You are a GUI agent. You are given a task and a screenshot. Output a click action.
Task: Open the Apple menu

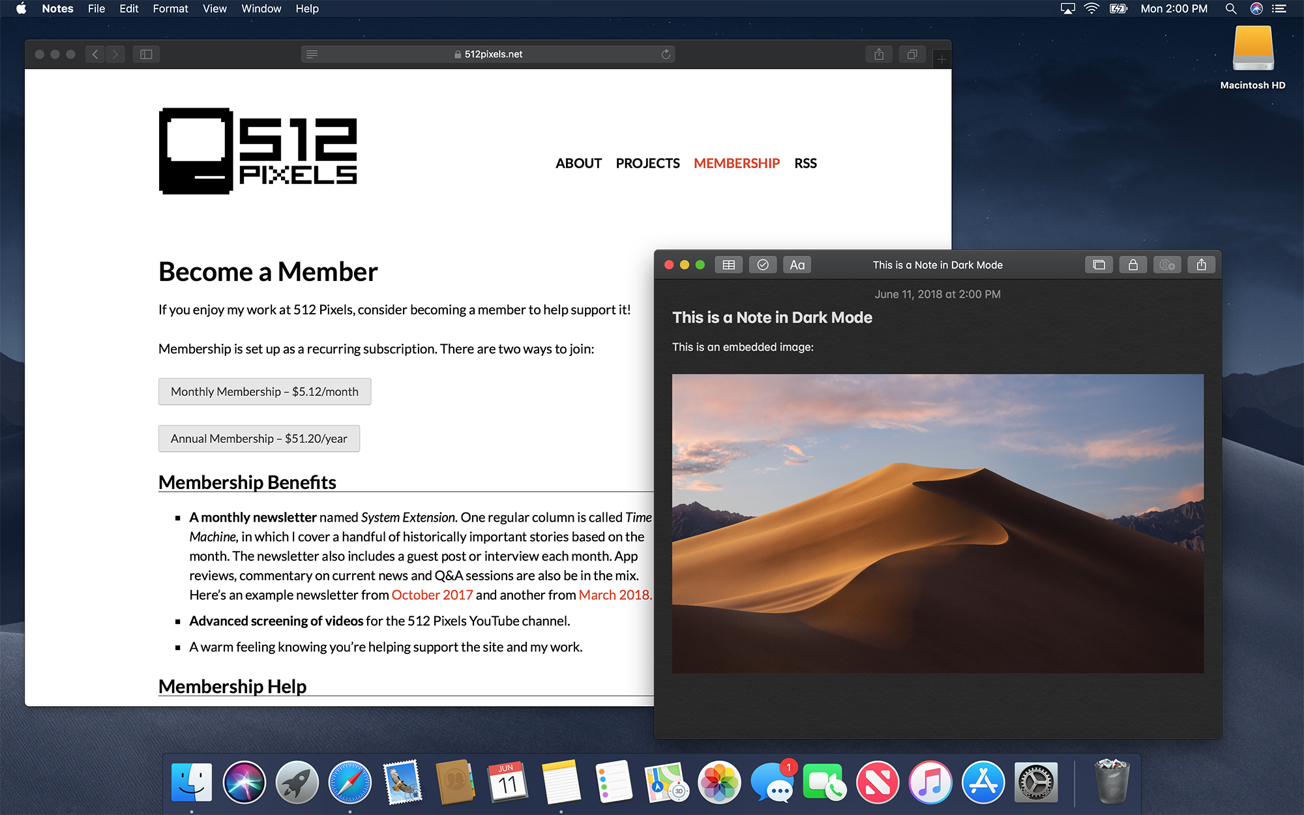click(x=21, y=8)
